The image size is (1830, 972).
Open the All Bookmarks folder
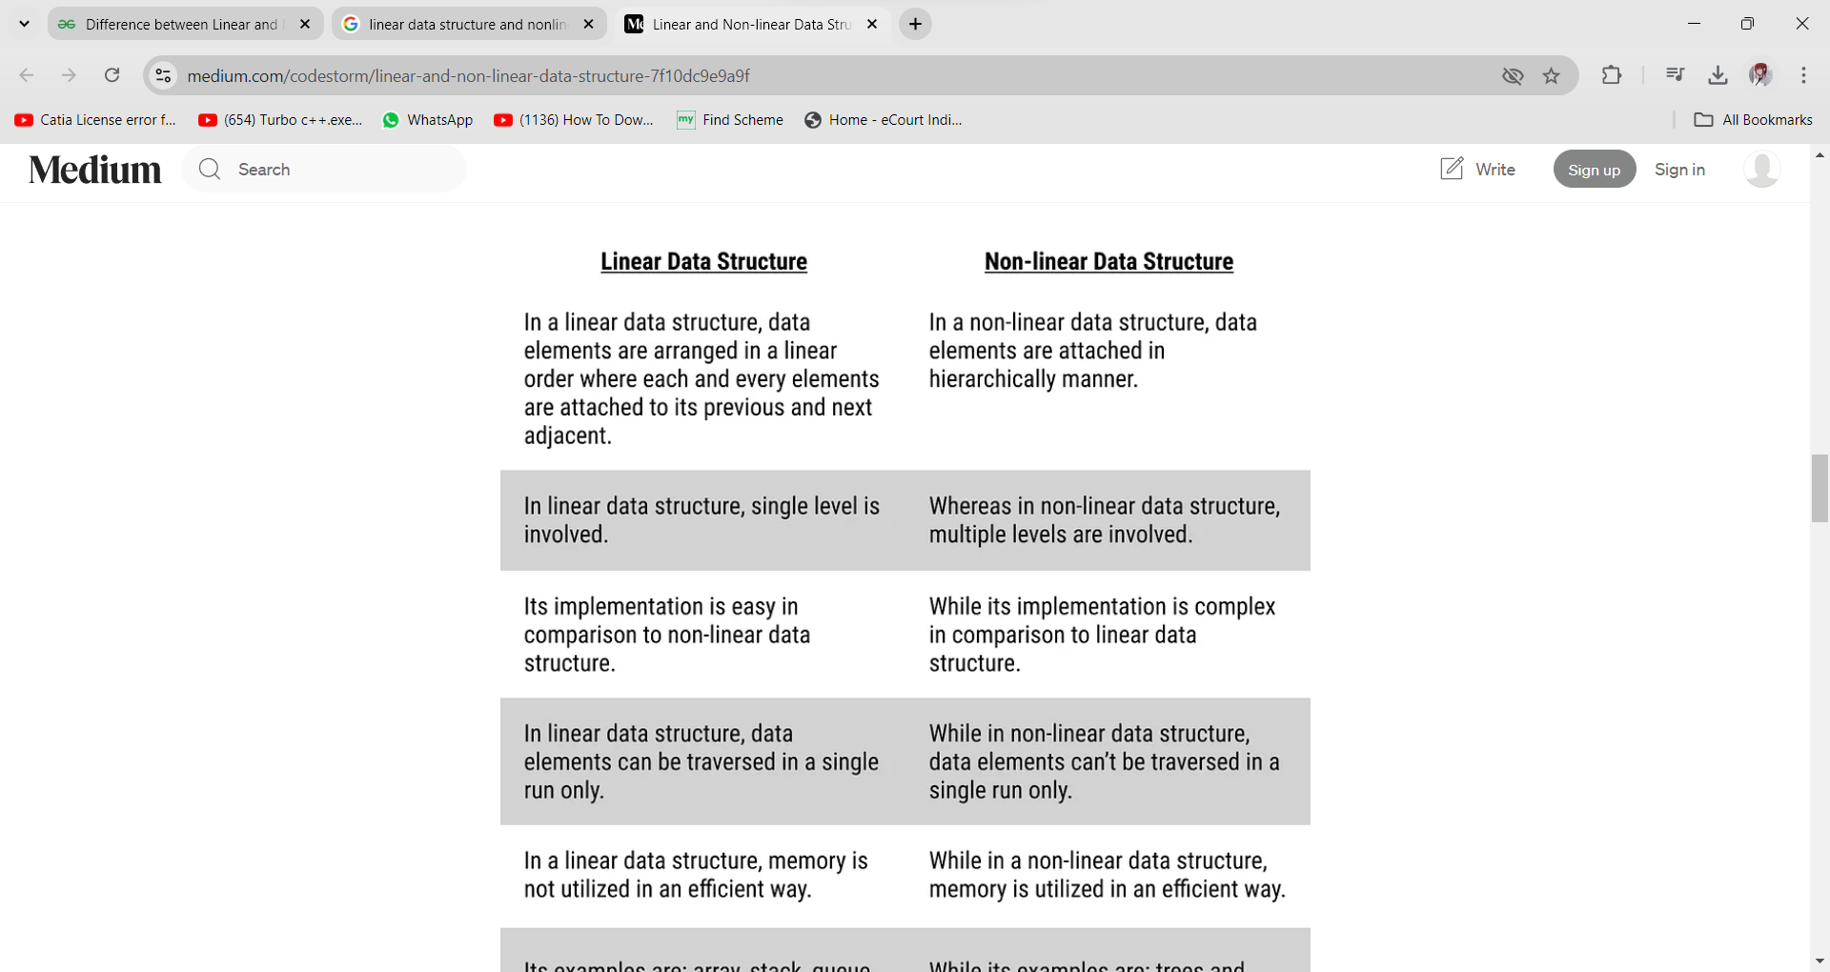pyautogui.click(x=1754, y=120)
